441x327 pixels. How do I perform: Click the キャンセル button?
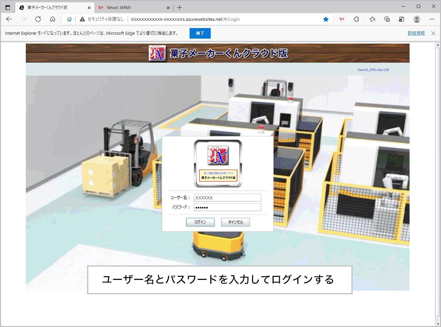click(236, 222)
